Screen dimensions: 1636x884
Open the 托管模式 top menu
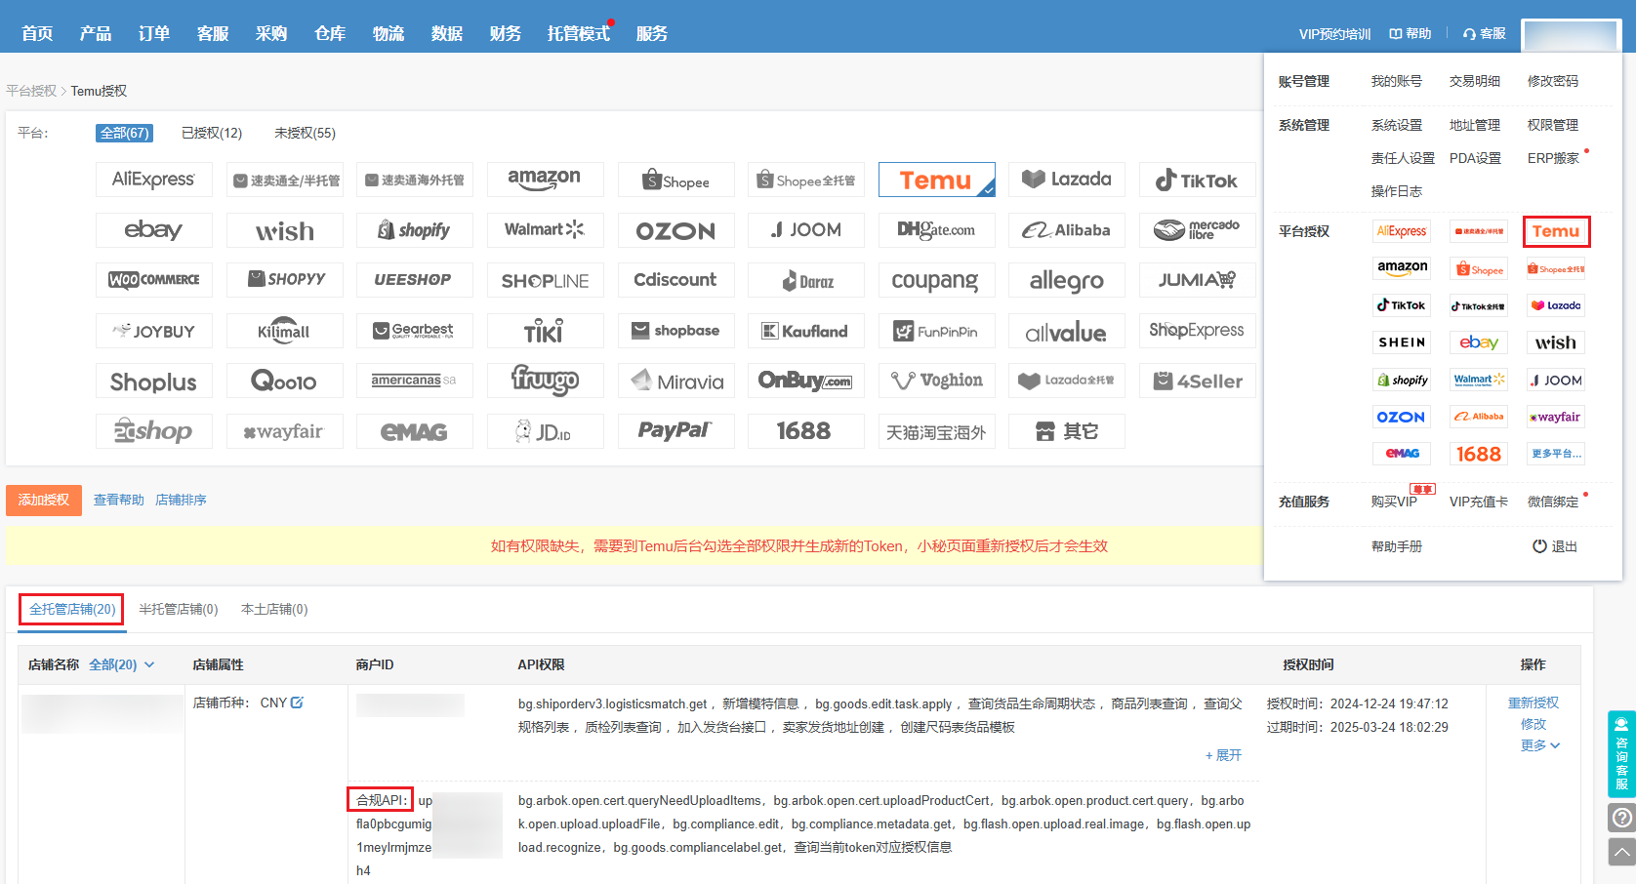click(x=578, y=33)
